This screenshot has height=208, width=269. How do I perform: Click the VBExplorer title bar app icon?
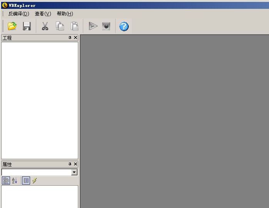pyautogui.click(x=5, y=5)
